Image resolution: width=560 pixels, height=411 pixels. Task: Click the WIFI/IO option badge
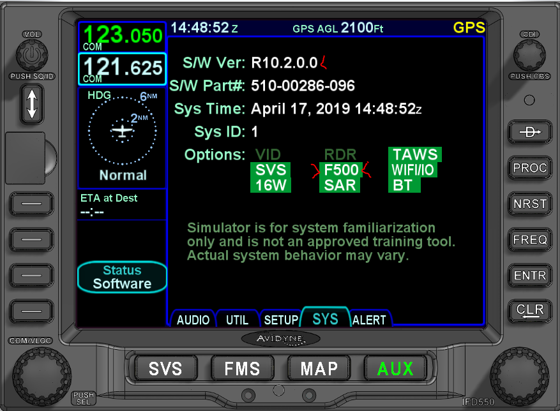point(412,170)
